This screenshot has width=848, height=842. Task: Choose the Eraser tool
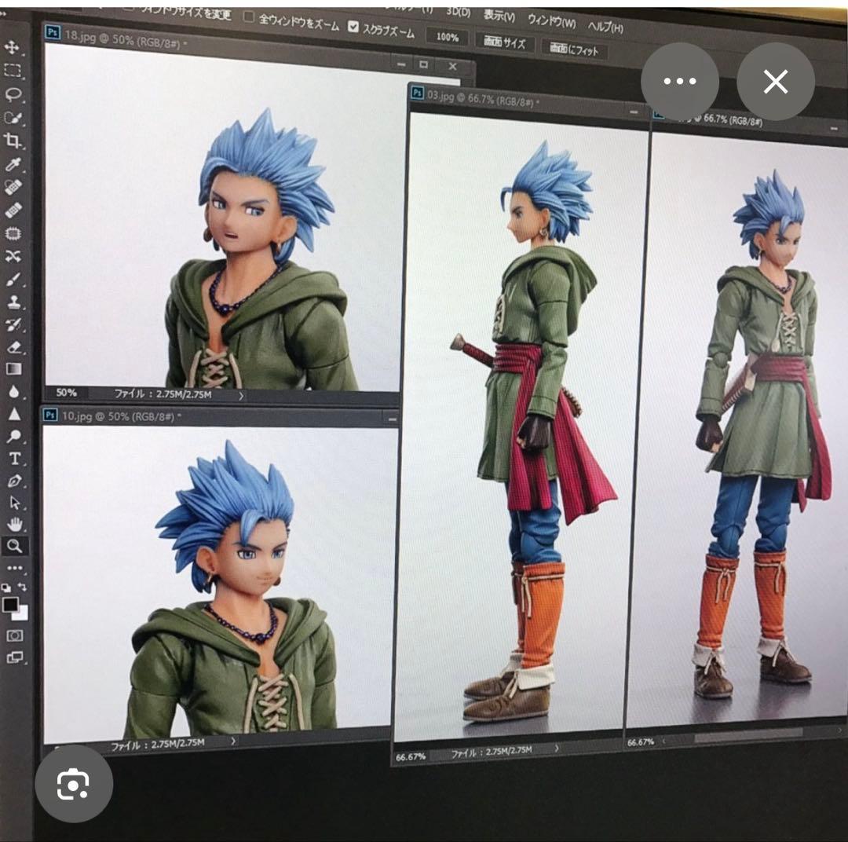[x=13, y=347]
